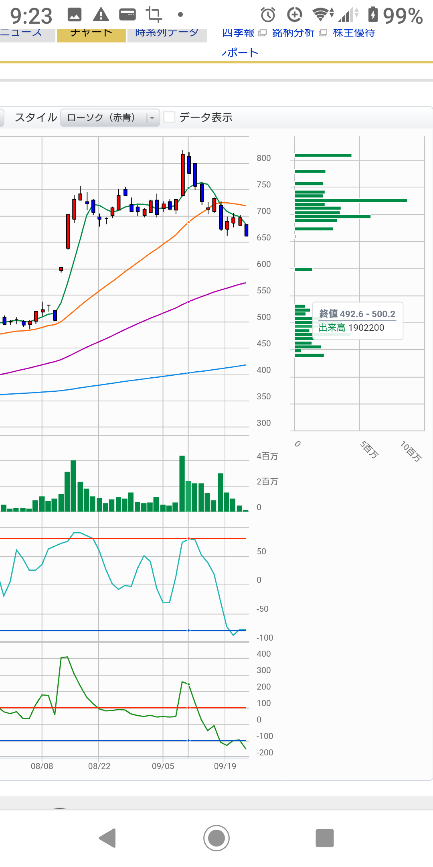Tap the image notification icon in status bar
The image size is (433, 867).
point(75,15)
